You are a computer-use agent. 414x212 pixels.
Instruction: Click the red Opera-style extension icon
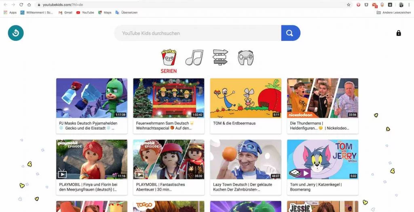pos(358,5)
